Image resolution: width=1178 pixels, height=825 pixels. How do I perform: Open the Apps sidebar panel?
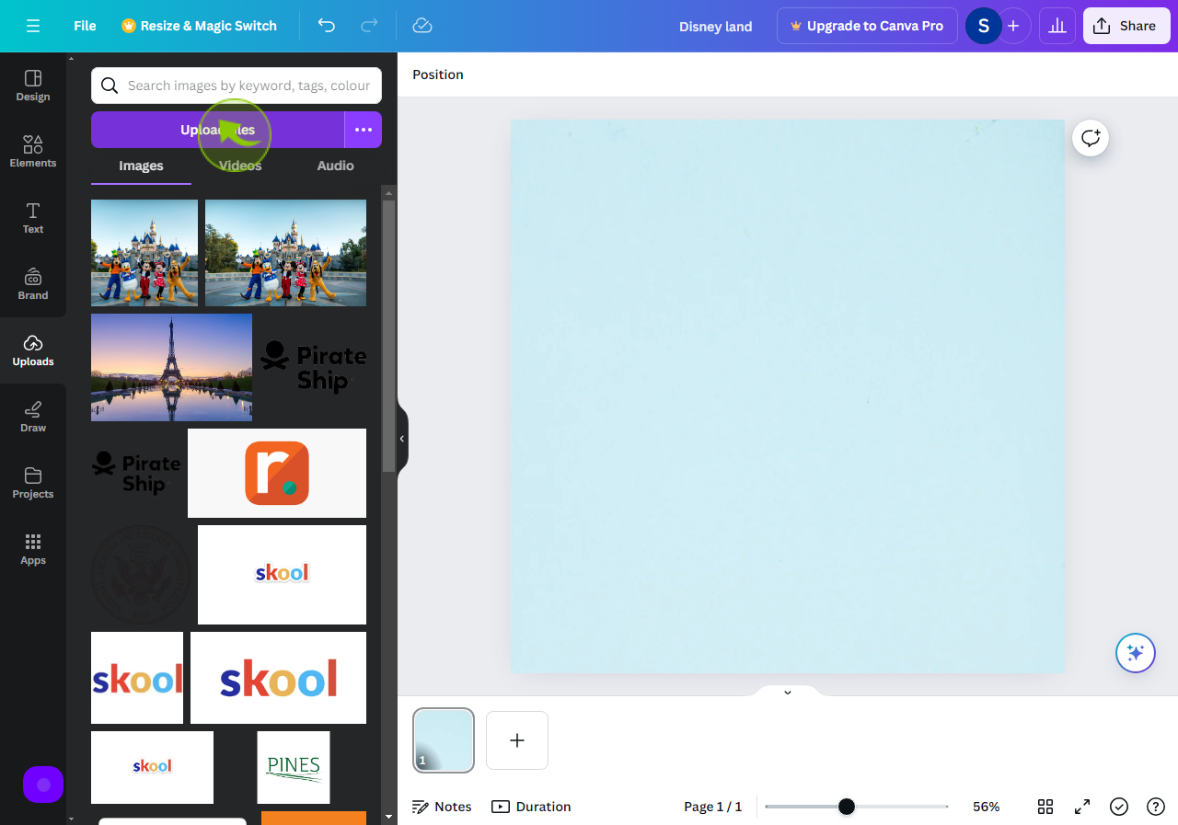pos(33,549)
